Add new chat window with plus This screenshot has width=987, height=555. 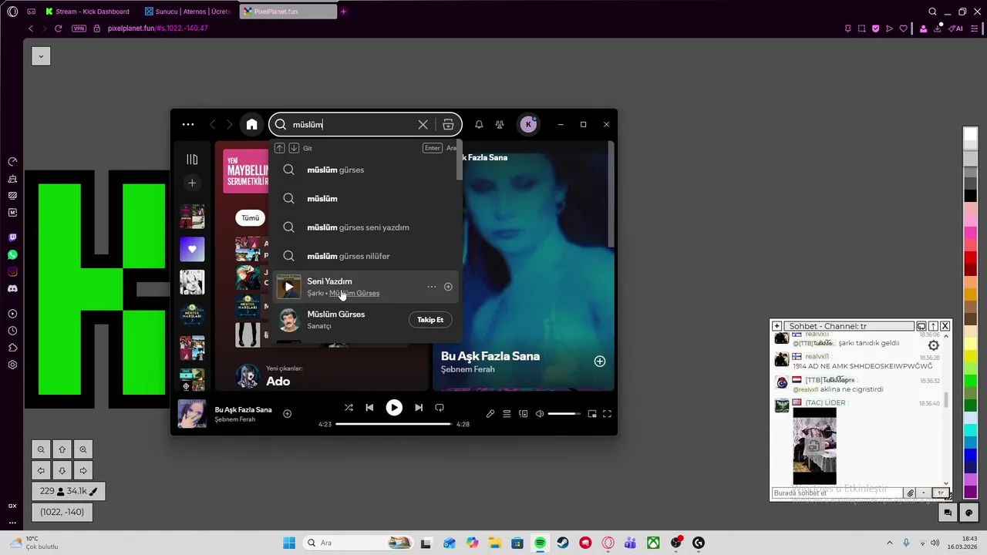coord(776,326)
